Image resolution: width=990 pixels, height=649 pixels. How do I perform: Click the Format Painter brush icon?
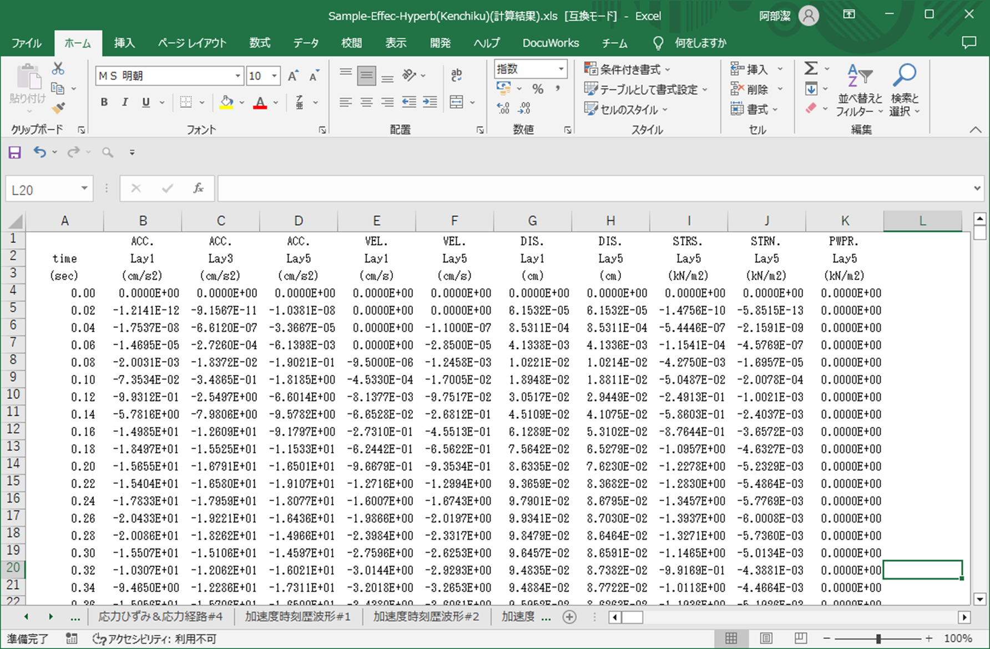[x=58, y=108]
